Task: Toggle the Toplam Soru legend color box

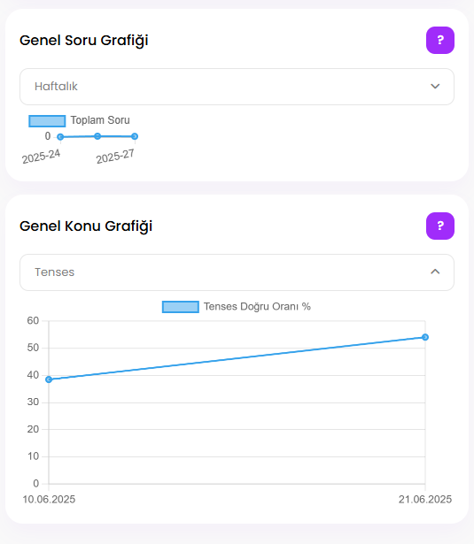Action: pyautogui.click(x=47, y=120)
